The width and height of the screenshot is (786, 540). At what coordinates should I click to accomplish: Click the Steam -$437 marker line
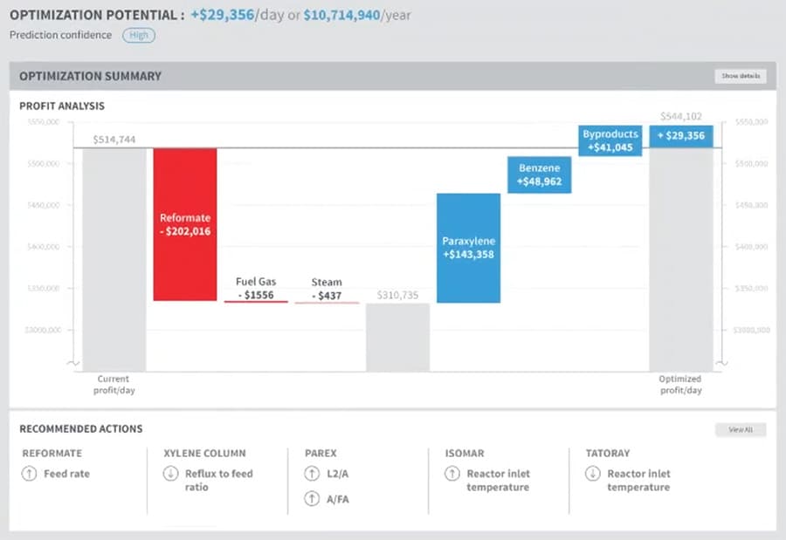(327, 303)
